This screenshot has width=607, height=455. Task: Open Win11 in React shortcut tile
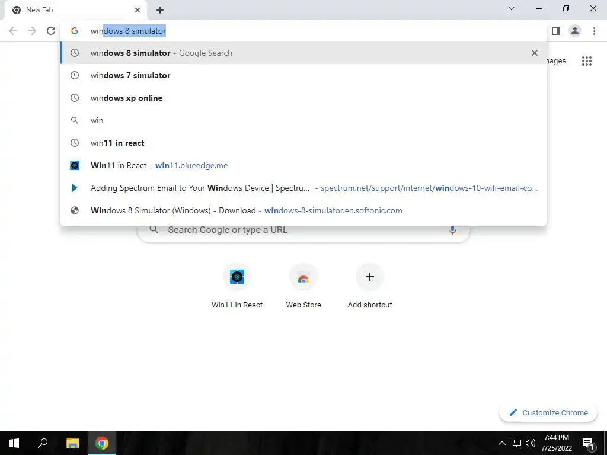237,286
